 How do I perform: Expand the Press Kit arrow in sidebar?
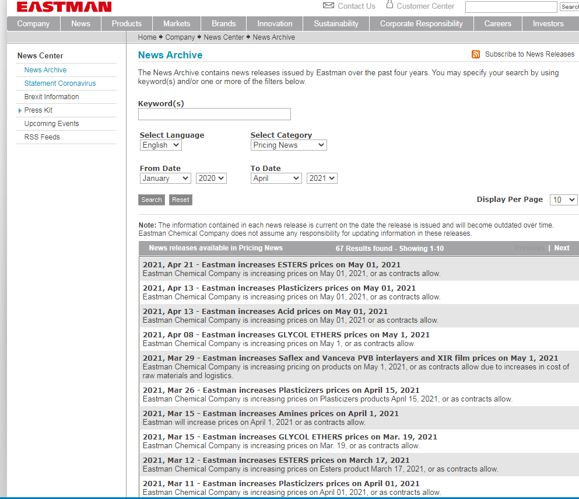click(x=20, y=110)
